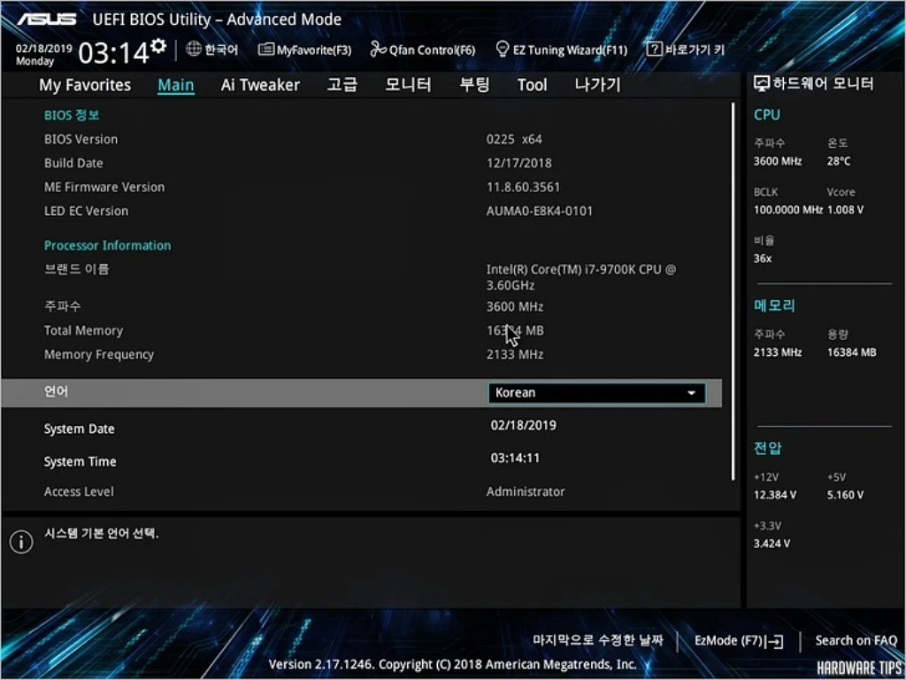
Task: Click LED EC Version AUMA0-E8K4-0101
Action: (540, 211)
